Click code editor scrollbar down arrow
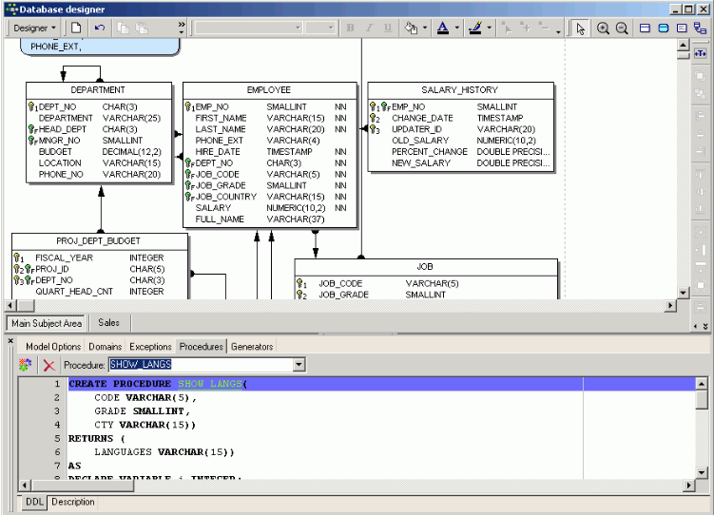 point(702,472)
